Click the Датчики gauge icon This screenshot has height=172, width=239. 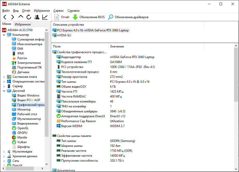[14, 72]
